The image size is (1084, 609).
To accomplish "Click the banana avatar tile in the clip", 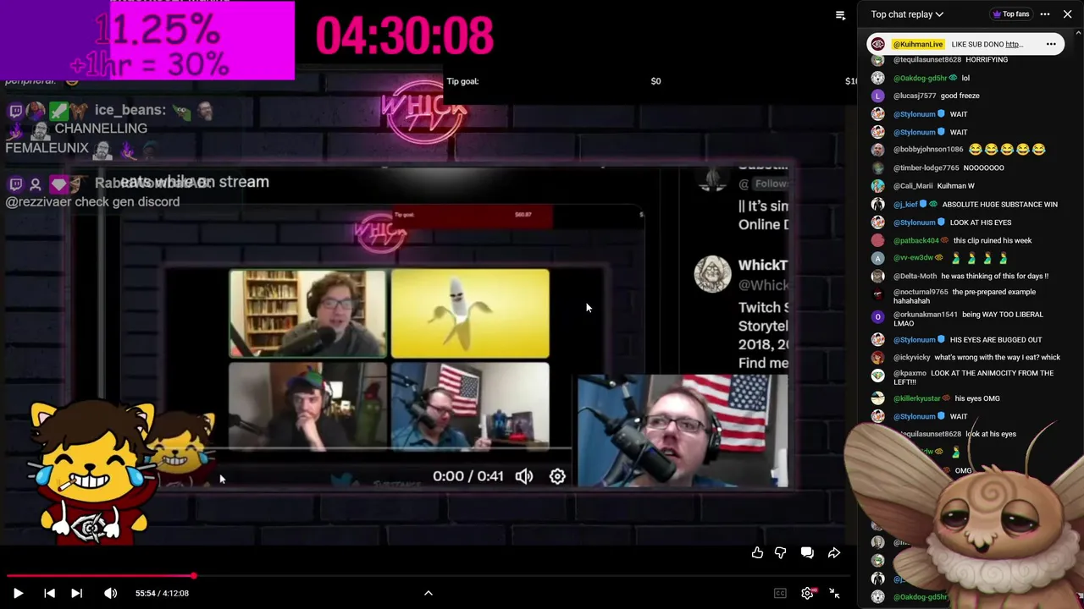I will [470, 314].
